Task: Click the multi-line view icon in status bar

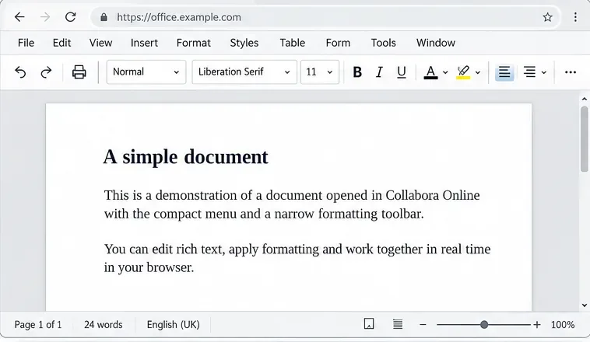Action: [x=398, y=324]
